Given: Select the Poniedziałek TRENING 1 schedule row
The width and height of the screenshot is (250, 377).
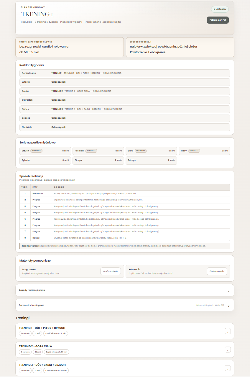Looking at the screenshot, I should coord(125,73).
